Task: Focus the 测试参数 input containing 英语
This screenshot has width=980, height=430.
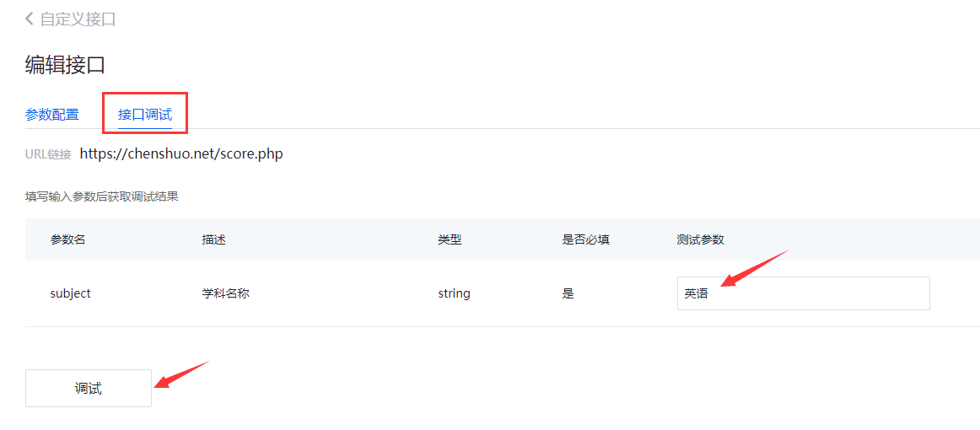Action: tap(803, 293)
